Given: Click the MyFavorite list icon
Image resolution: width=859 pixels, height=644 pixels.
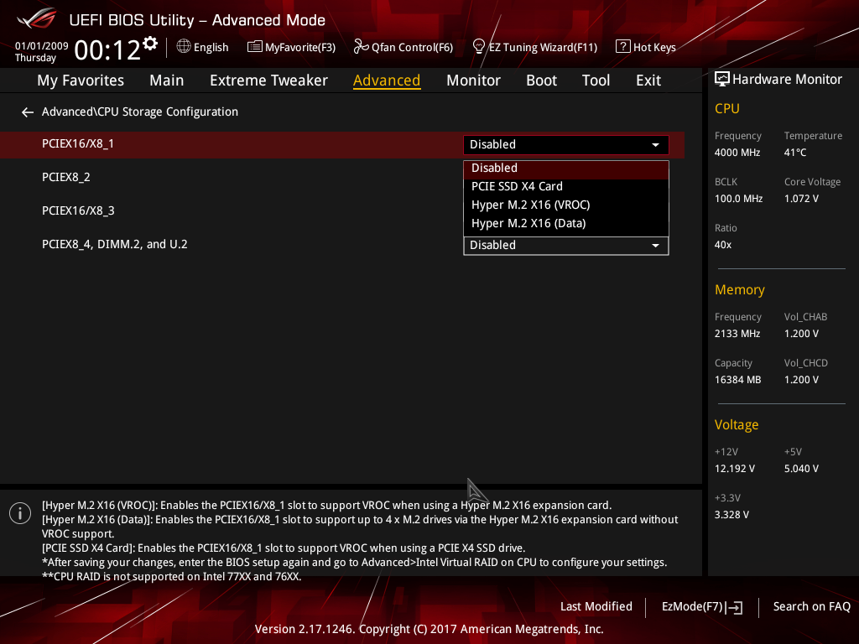Looking at the screenshot, I should click(254, 47).
